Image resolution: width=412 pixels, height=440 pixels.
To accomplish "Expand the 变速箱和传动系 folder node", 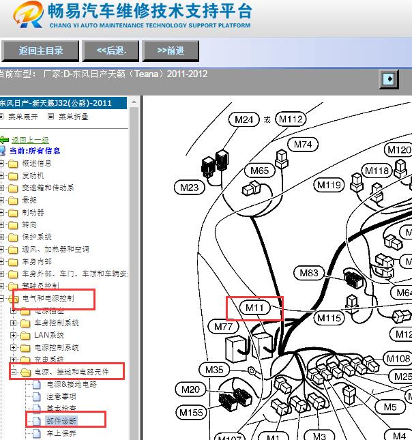I will [1, 188].
